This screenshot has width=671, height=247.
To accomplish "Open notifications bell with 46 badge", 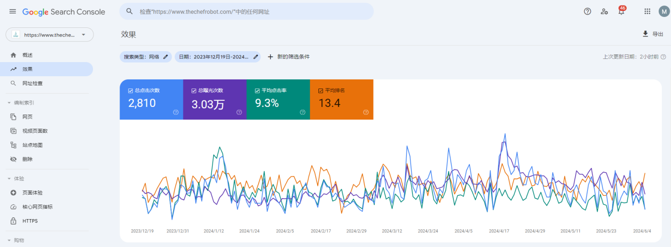I will [621, 11].
